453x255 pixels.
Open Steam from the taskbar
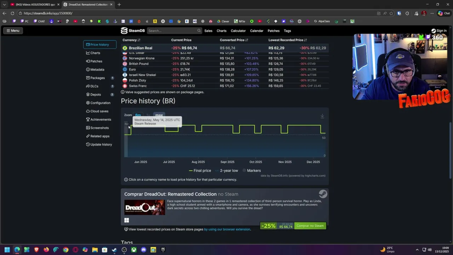(x=114, y=250)
